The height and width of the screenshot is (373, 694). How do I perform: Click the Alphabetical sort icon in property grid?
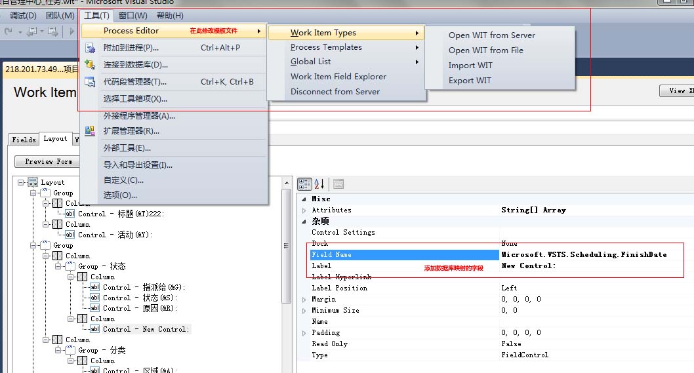coord(319,184)
